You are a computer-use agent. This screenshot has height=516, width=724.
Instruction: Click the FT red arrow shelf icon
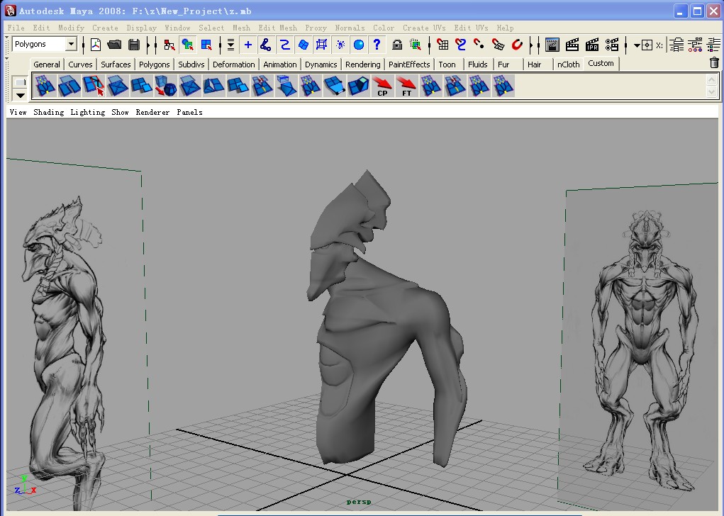[x=406, y=86]
